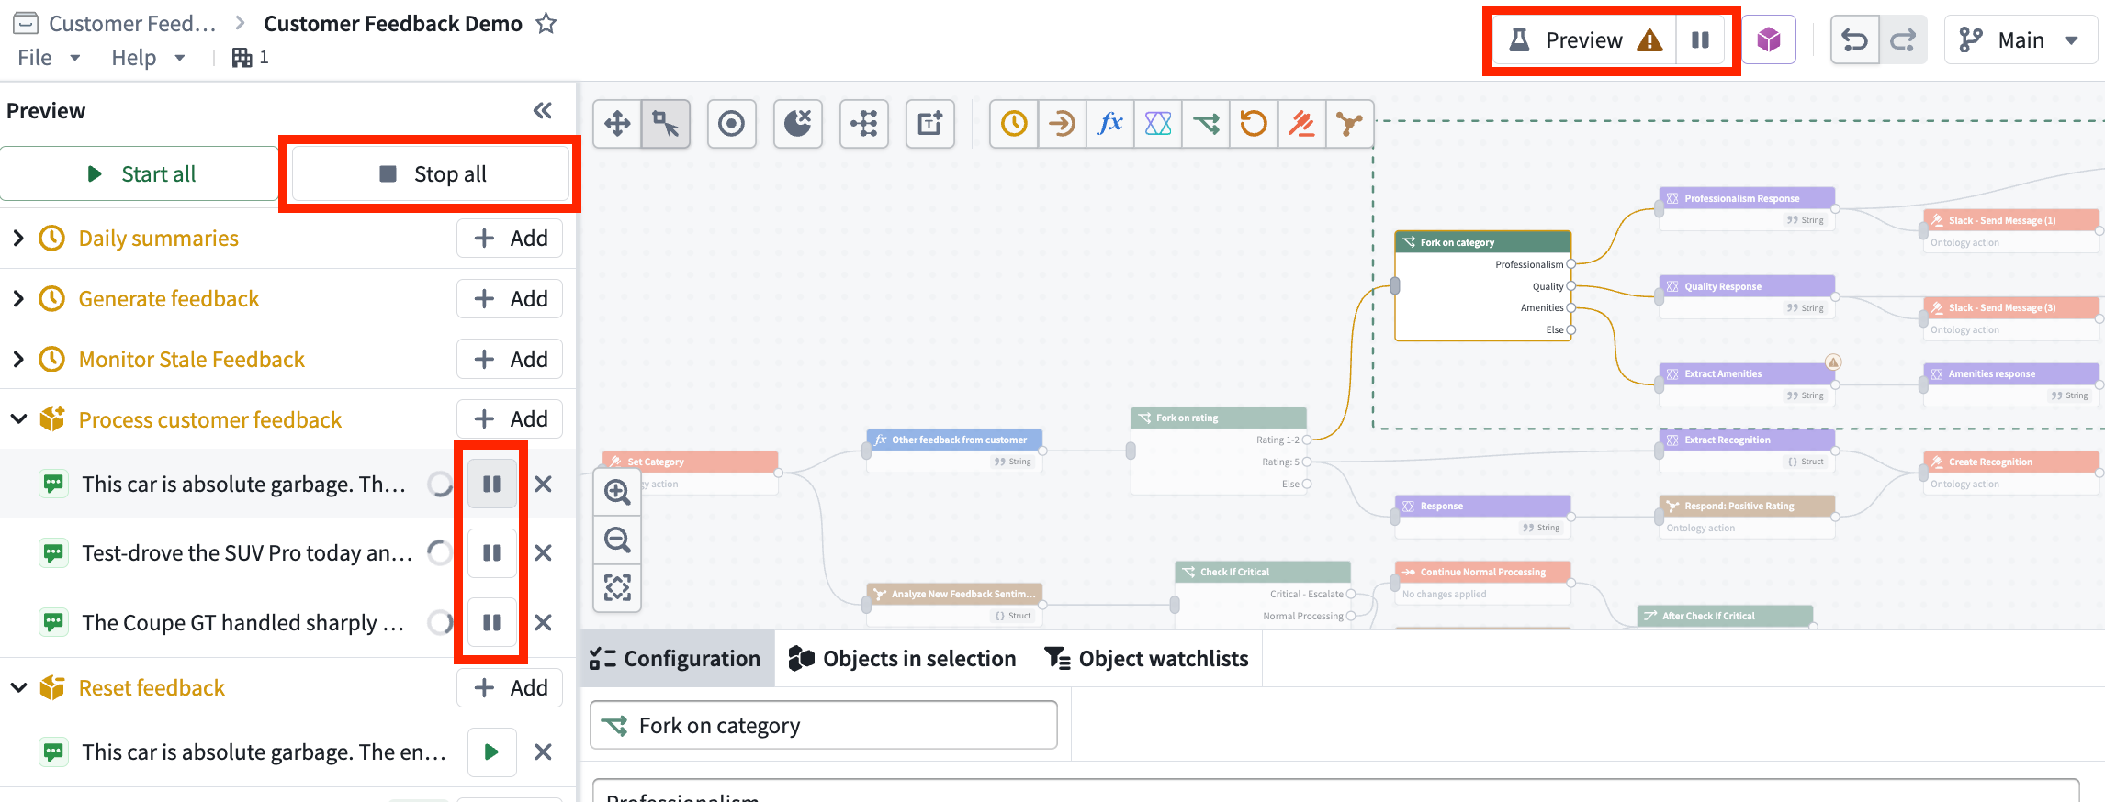Viewport: 2105px width, 802px height.
Task: Collapse the Process customer feedback section
Action: point(18,419)
